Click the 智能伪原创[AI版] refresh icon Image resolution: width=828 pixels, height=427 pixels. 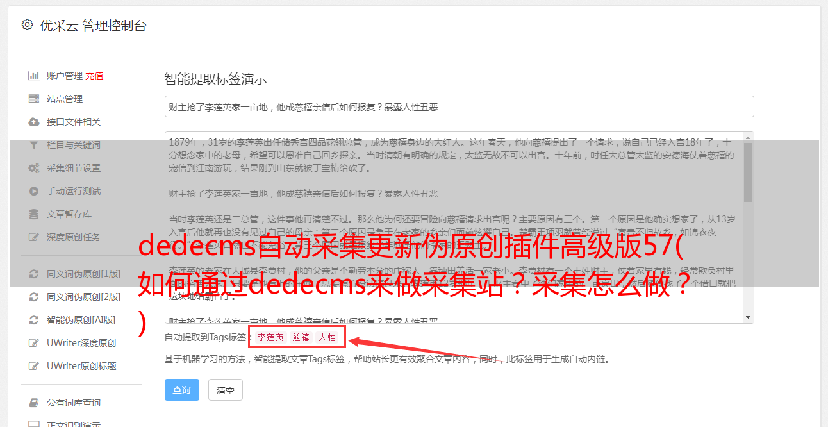[x=34, y=320]
